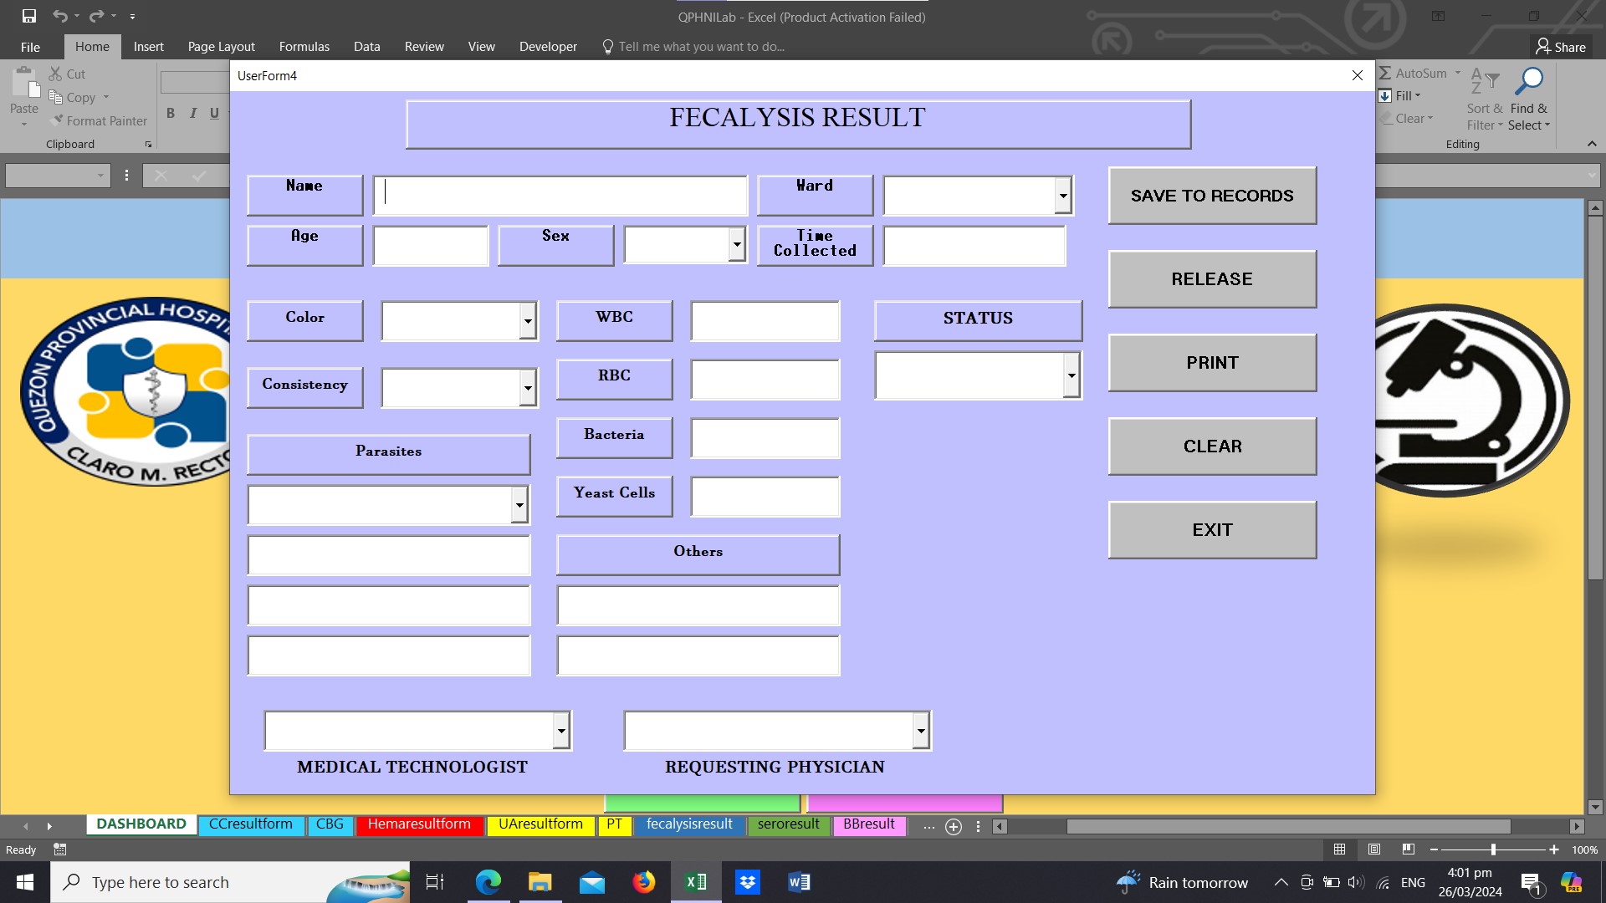Open Firefox from the taskbar
Image resolution: width=1606 pixels, height=903 pixels.
(643, 882)
